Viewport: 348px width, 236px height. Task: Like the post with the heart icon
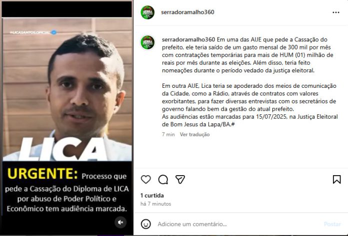click(146, 179)
